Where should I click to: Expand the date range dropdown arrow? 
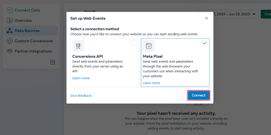pyautogui.click(x=254, y=14)
